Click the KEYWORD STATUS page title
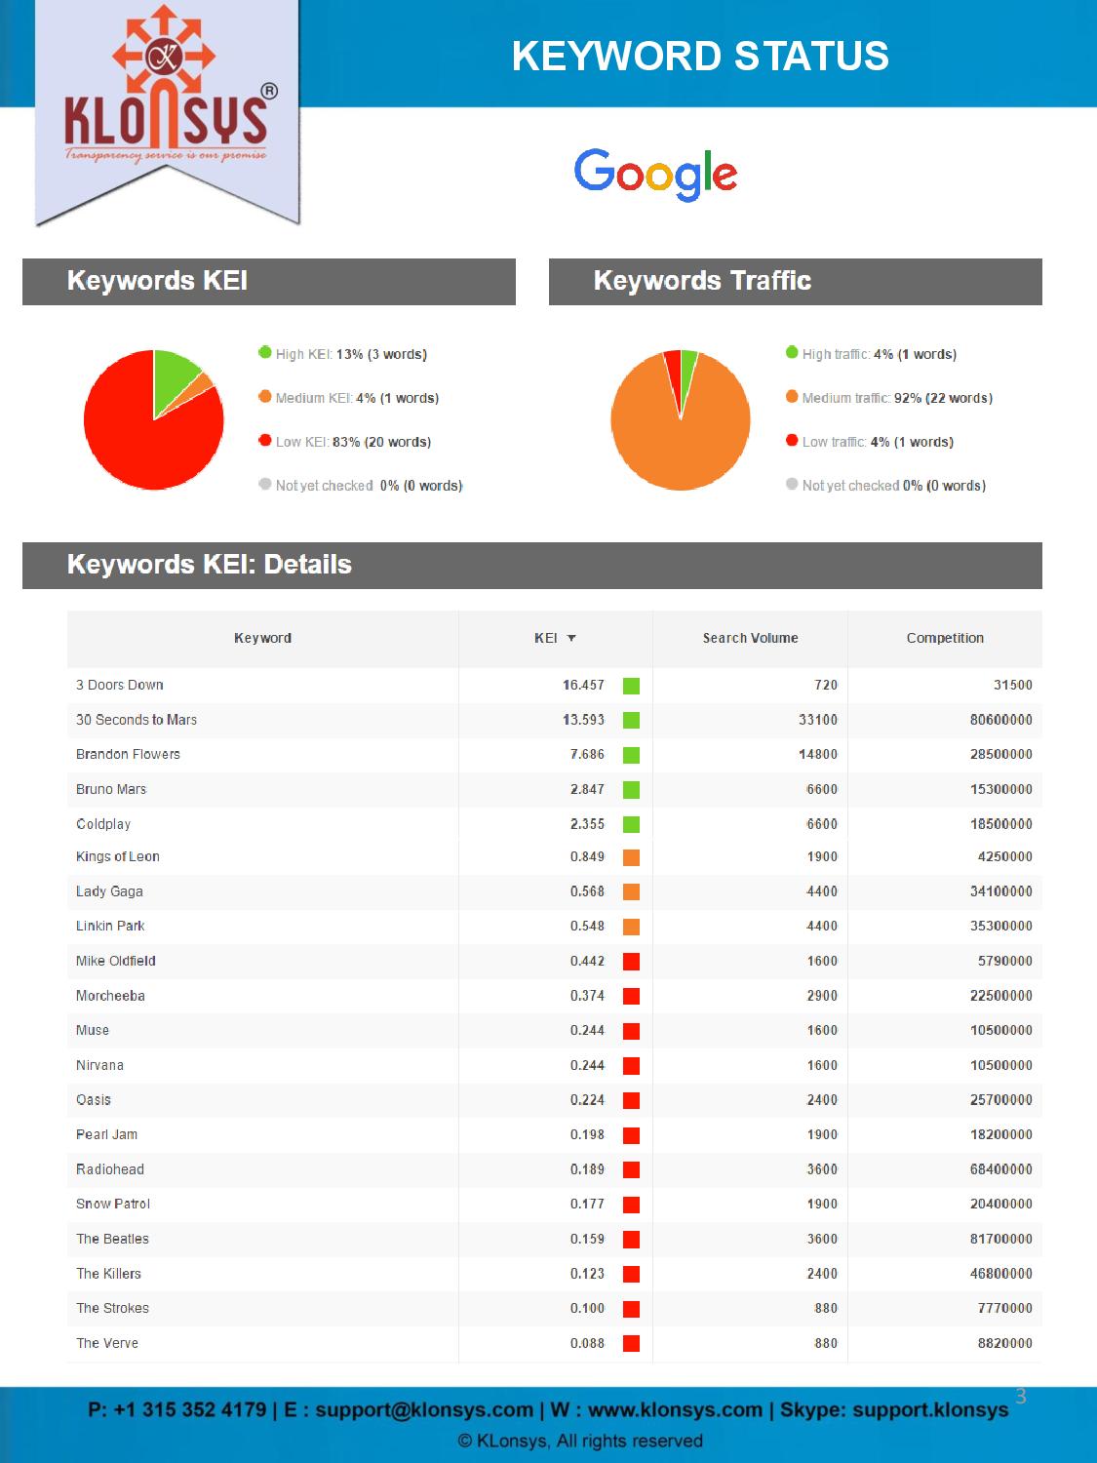1097x1463 pixels. coord(700,56)
